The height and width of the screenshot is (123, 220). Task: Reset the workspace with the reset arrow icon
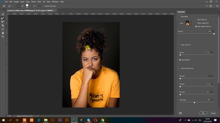click(180, 113)
